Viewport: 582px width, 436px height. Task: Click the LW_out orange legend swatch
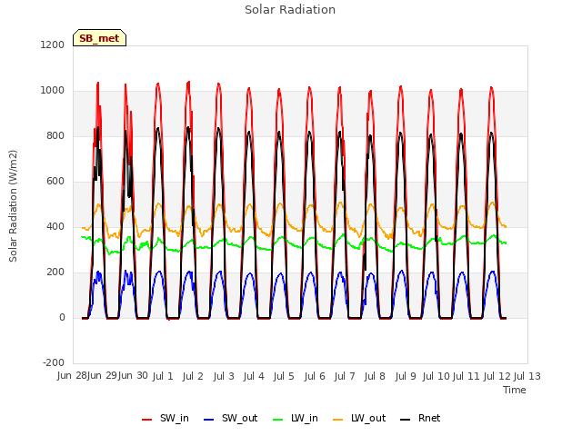point(337,420)
